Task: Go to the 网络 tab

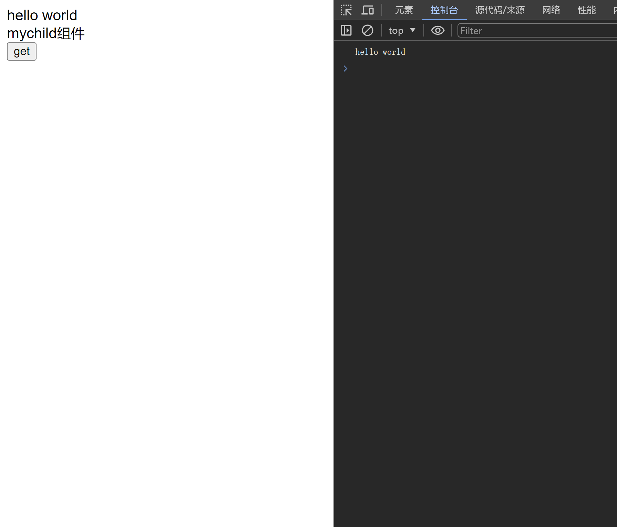Action: (x=551, y=10)
